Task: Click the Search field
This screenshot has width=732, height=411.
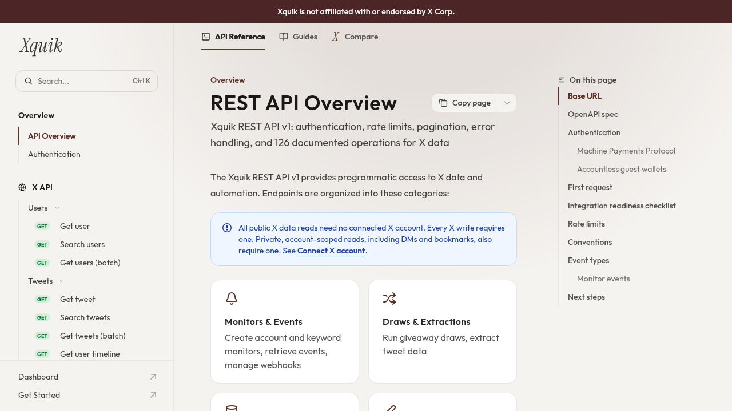Action: [86, 81]
